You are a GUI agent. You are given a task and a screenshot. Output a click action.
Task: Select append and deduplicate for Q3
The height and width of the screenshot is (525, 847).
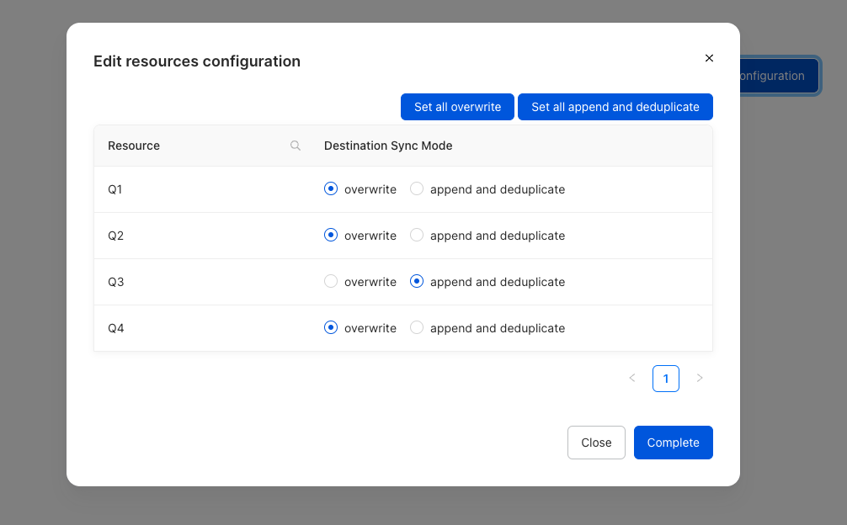point(417,282)
